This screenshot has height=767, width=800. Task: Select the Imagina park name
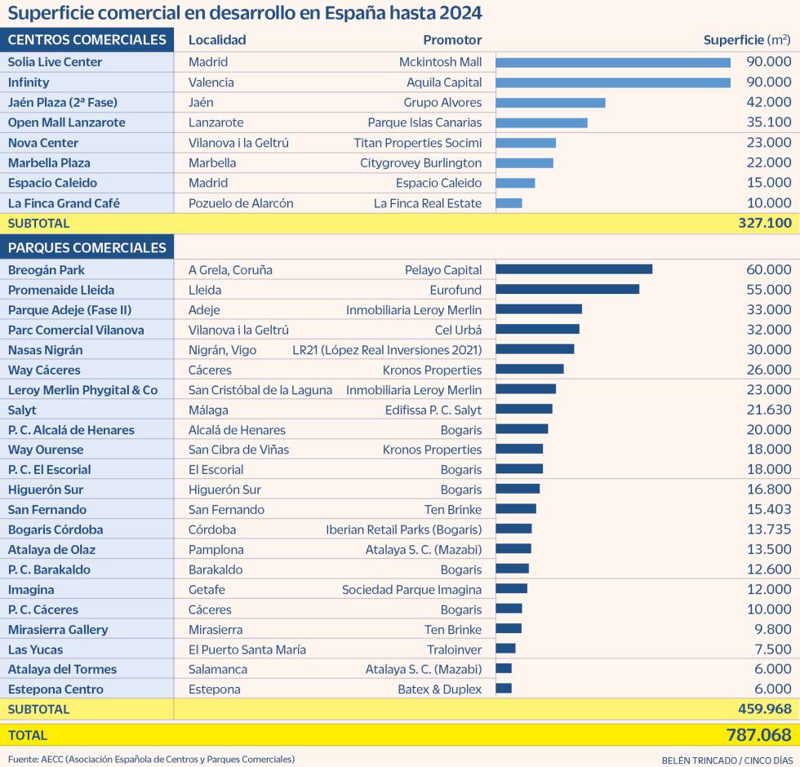click(x=31, y=589)
